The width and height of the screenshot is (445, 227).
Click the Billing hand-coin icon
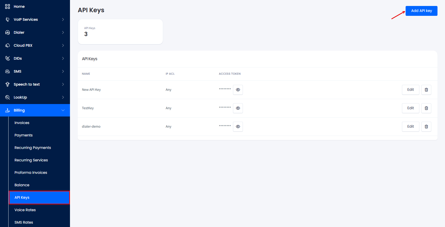[x=8, y=110]
